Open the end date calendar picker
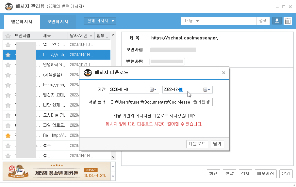Viewport: 296px width, 187px height. point(207,90)
